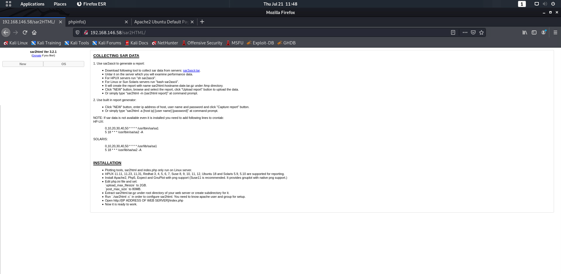Open the GHDB bookmark
The height and width of the screenshot is (274, 561).
(x=286, y=43)
